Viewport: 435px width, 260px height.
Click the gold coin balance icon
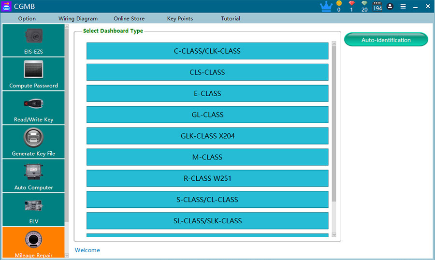point(339,4)
